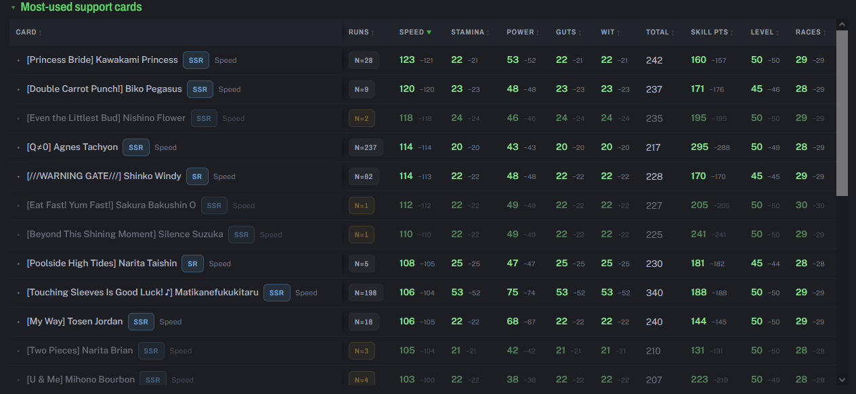This screenshot has width=856, height=394.
Task: Sort by the CARD column header
Action: pyautogui.click(x=28, y=32)
